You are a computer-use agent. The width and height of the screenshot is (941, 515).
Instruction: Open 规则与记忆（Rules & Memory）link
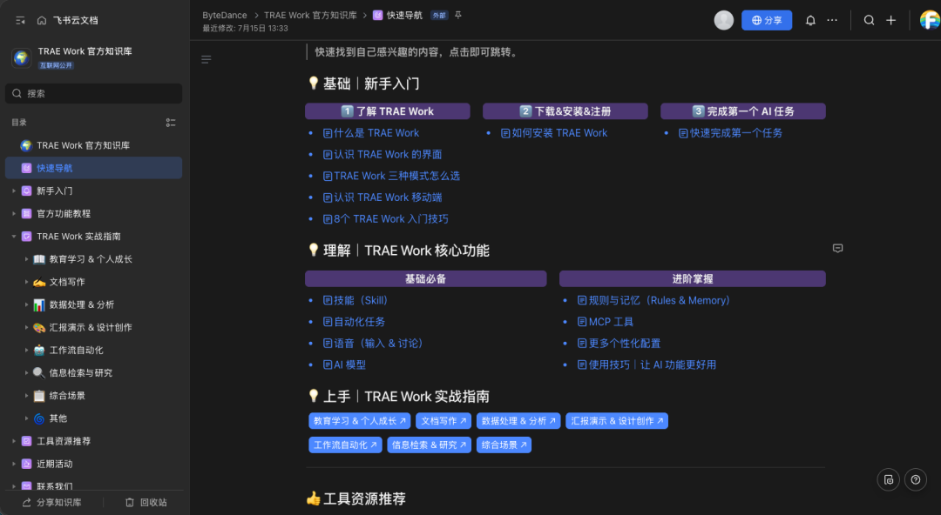click(653, 300)
